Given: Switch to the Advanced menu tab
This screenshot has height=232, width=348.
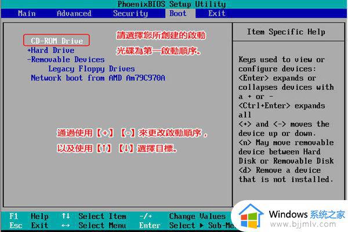Looking at the screenshot, I should tap(74, 13).
